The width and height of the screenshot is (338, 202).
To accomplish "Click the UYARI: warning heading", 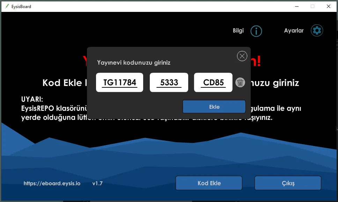I will click(32, 99).
